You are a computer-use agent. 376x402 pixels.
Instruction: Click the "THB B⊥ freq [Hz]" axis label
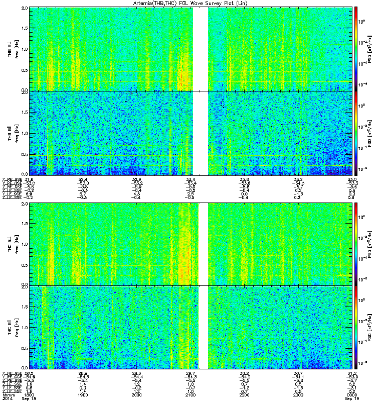coord(14,49)
